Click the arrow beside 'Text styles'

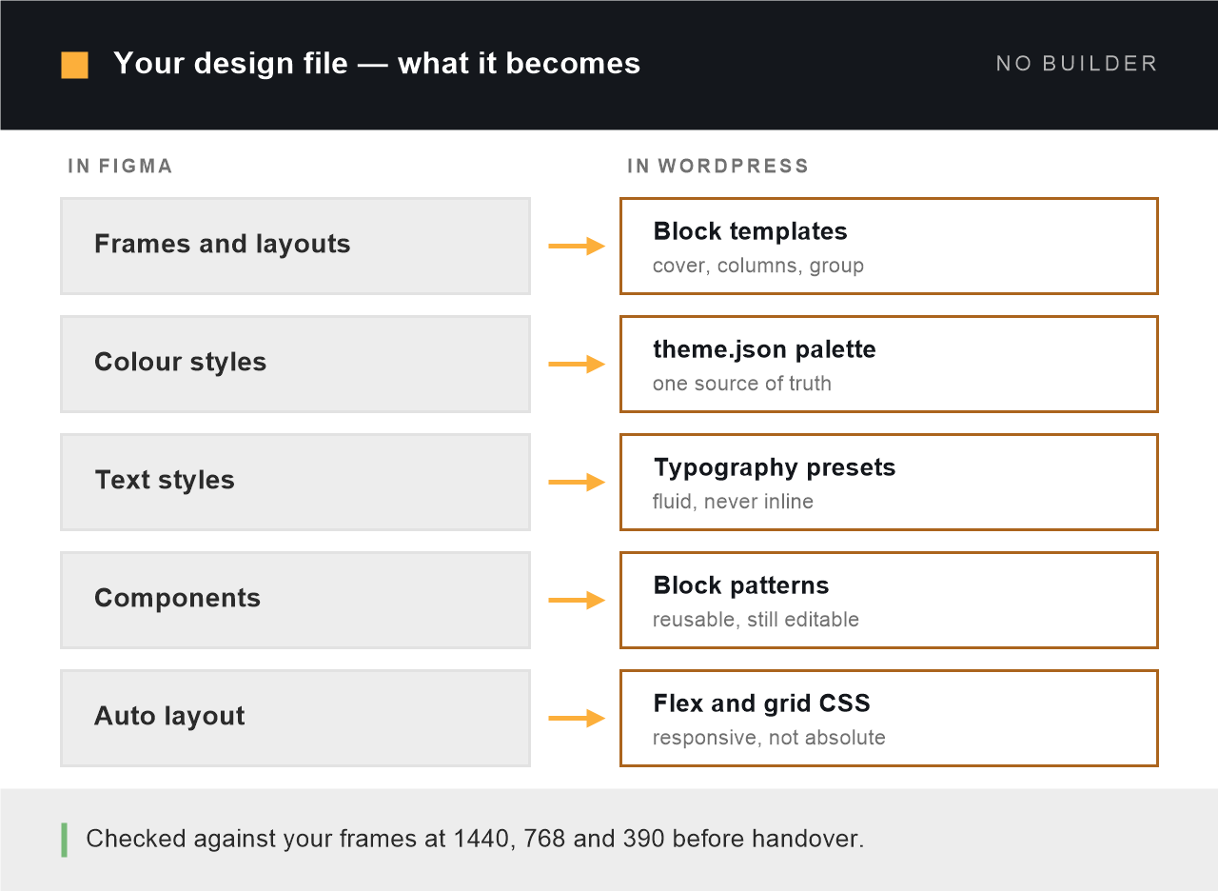(x=577, y=483)
